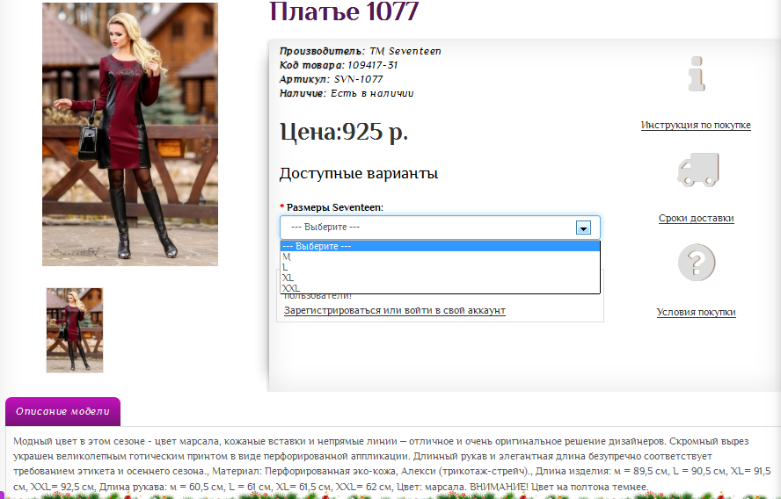Click the Размеры Seventeen select box
Screen dimensions: 781x499
(440, 228)
